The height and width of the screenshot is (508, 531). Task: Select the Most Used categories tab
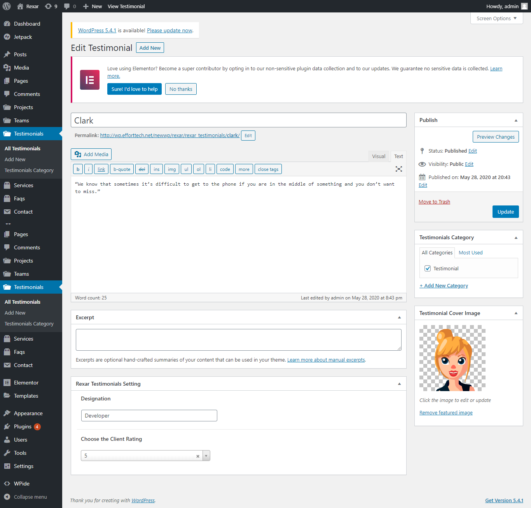[470, 252]
